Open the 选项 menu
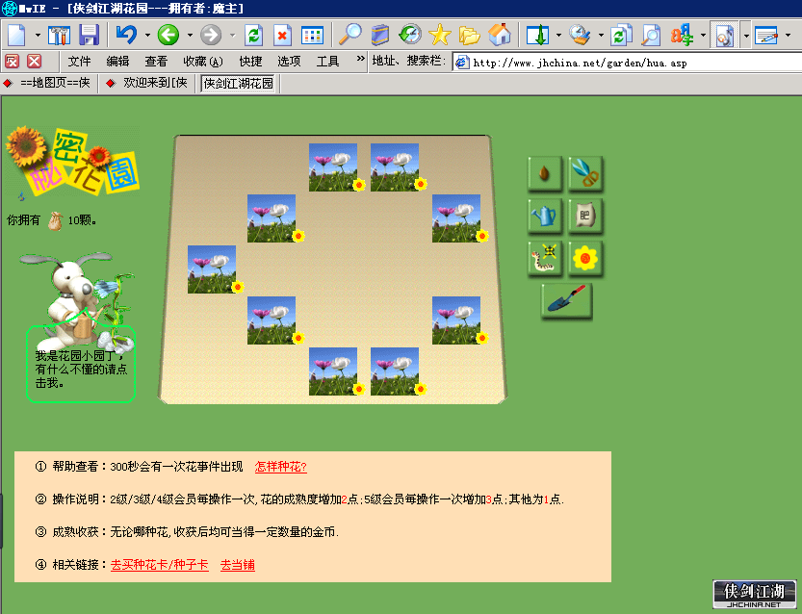Viewport: 802px width, 614px height. 289,62
